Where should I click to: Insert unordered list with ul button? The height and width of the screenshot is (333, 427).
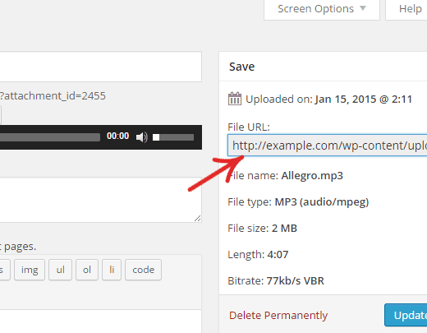point(60,270)
